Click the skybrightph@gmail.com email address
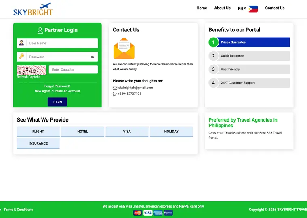The width and height of the screenshot is (307, 218). coord(135,88)
